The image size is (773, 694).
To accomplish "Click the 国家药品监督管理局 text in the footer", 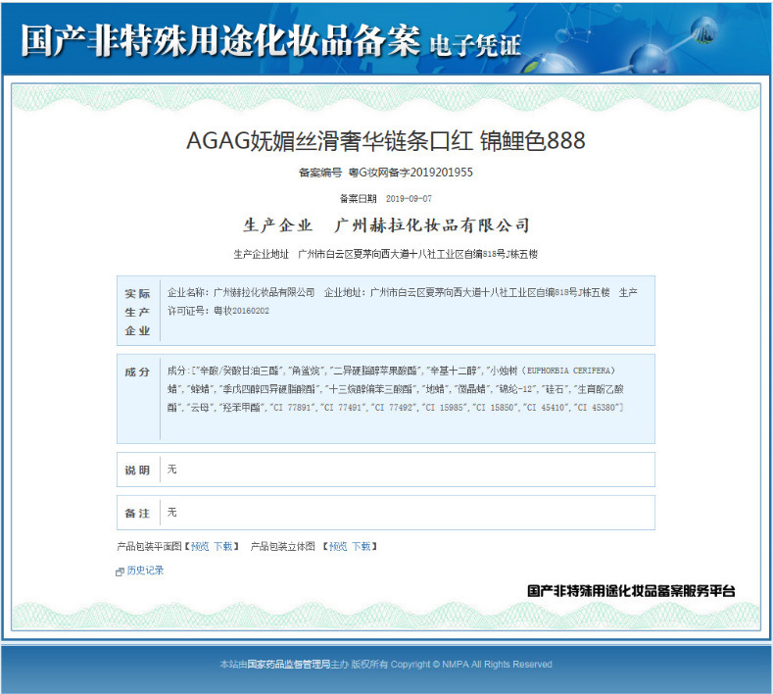I will click(x=288, y=665).
